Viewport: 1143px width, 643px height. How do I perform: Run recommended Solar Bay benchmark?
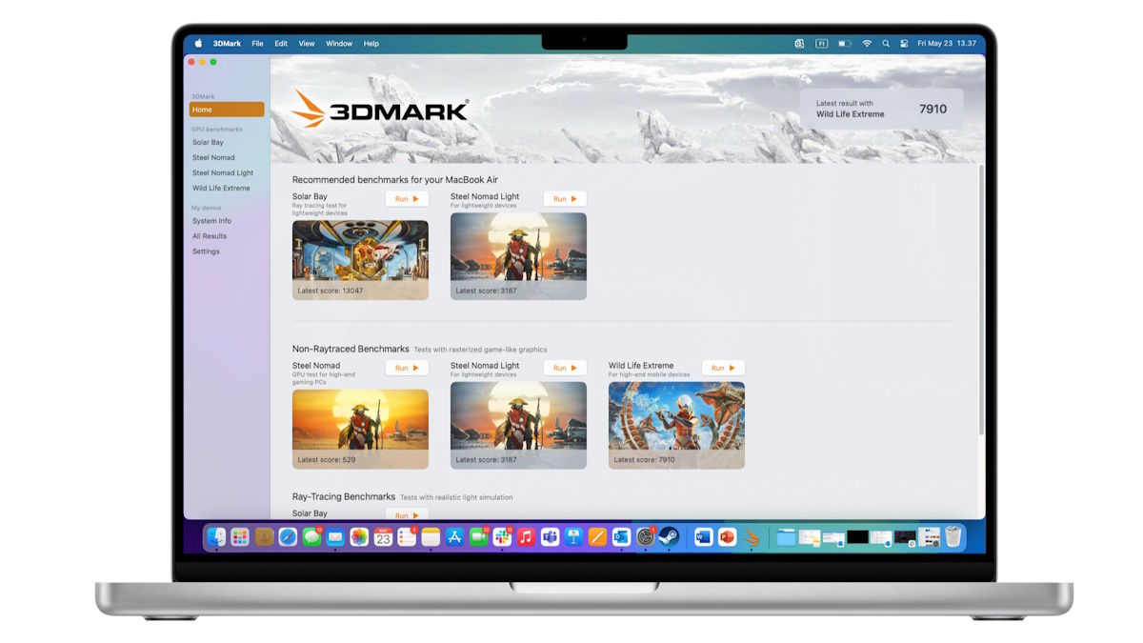coord(407,199)
